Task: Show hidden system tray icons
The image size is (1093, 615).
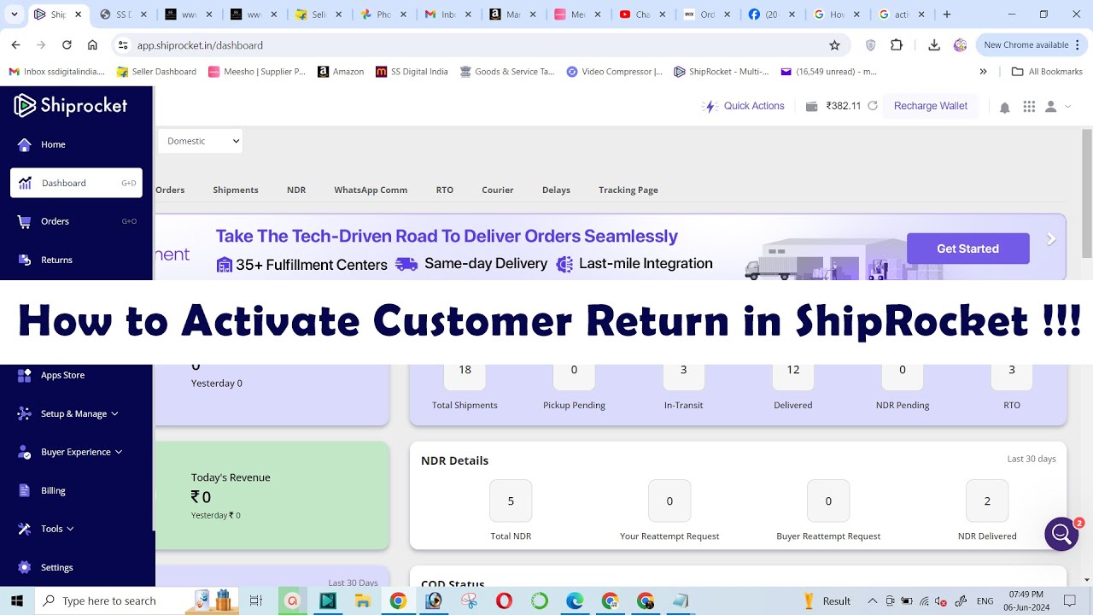Action: pyautogui.click(x=872, y=600)
